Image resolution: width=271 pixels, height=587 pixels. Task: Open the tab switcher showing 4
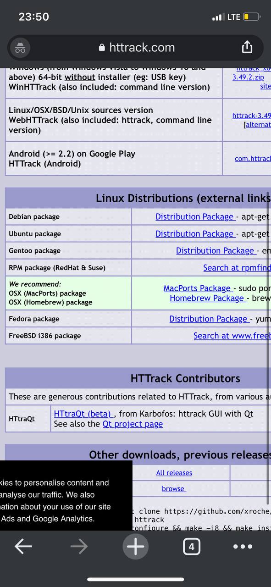(x=191, y=546)
